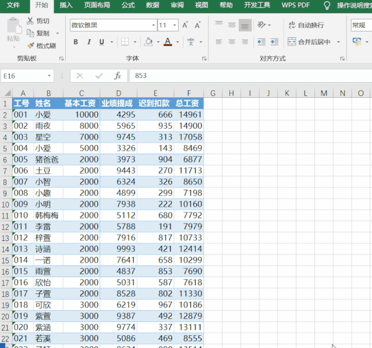
Task: Open the Alignment (对齐方式) dialog launcher
Action: pos(342,59)
